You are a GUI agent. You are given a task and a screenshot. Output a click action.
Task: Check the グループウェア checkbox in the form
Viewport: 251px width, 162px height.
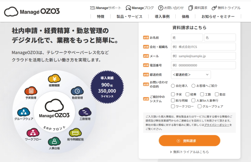point(200,106)
